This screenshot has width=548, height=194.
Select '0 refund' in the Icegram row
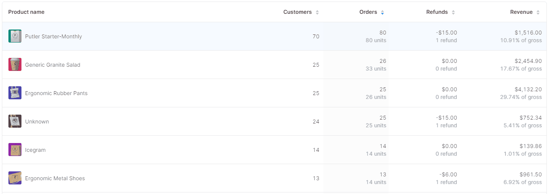click(x=446, y=154)
